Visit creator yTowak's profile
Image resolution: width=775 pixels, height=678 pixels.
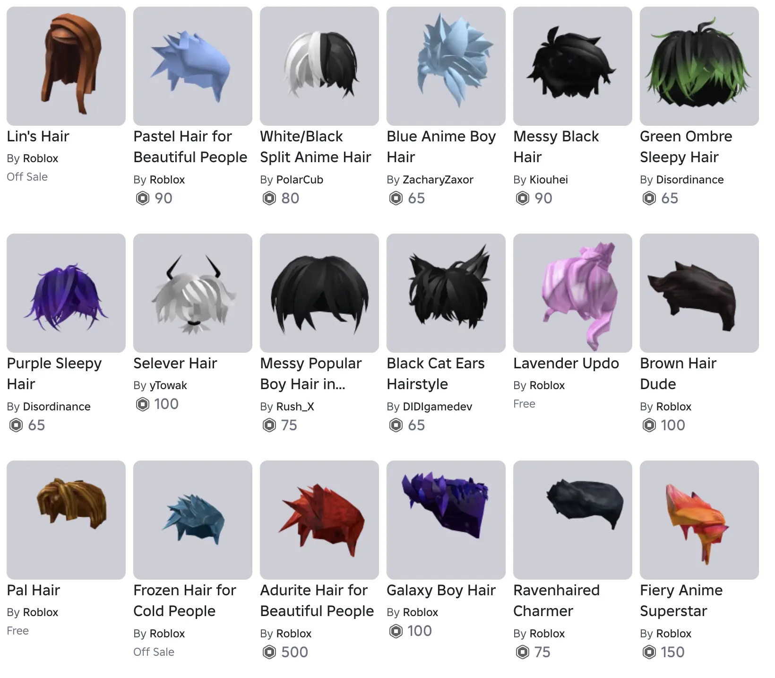(168, 385)
